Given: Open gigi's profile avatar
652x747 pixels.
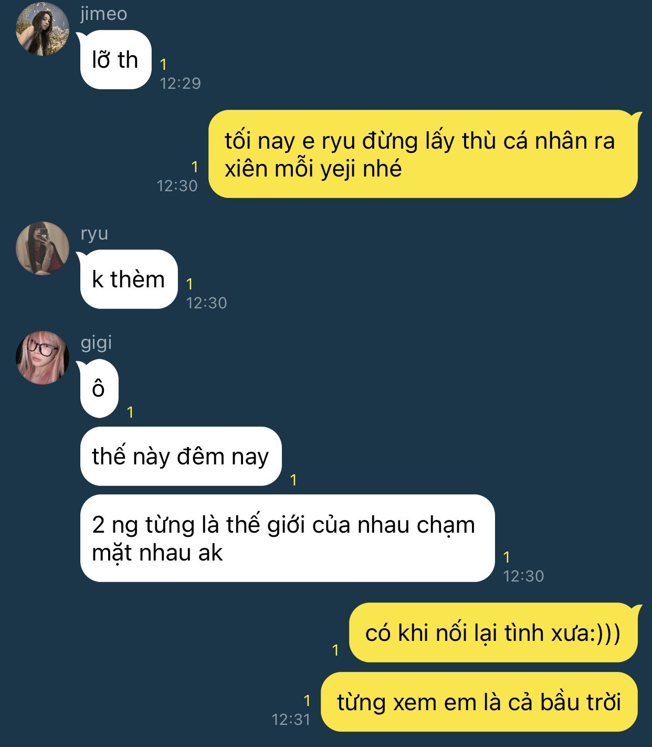Looking at the screenshot, I should pos(43,357).
